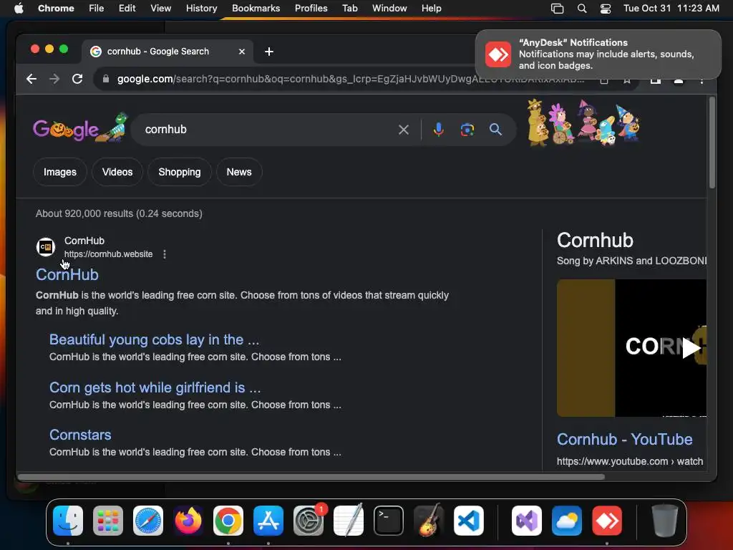The height and width of the screenshot is (550, 733).
Task: Play the Cornhub song video thumbnail
Action: pos(631,348)
